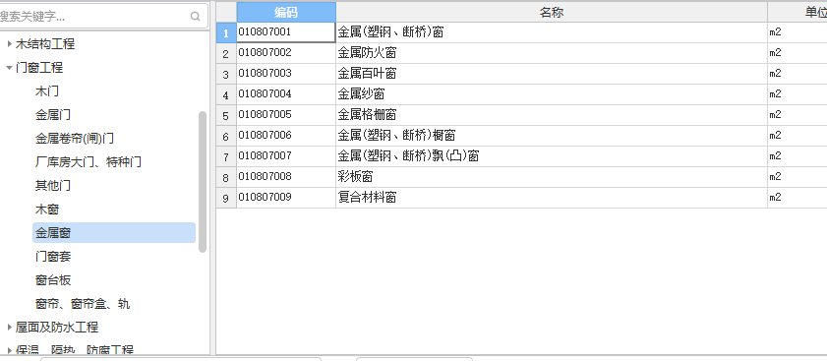Select name cell 彩板窗
Viewport: 827px width, 361px height.
pos(552,177)
